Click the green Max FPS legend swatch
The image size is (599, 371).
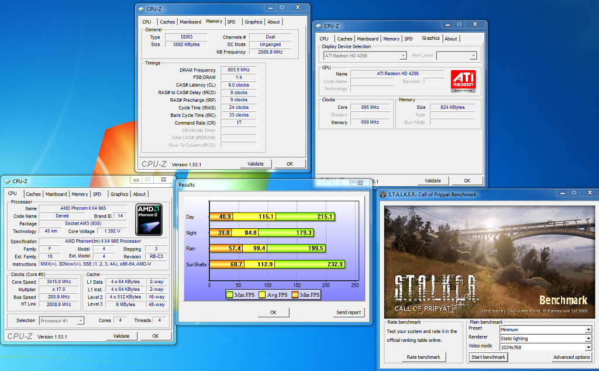tap(230, 295)
